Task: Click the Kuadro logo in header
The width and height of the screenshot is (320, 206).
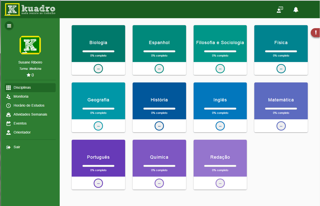Action: tap(30, 9)
